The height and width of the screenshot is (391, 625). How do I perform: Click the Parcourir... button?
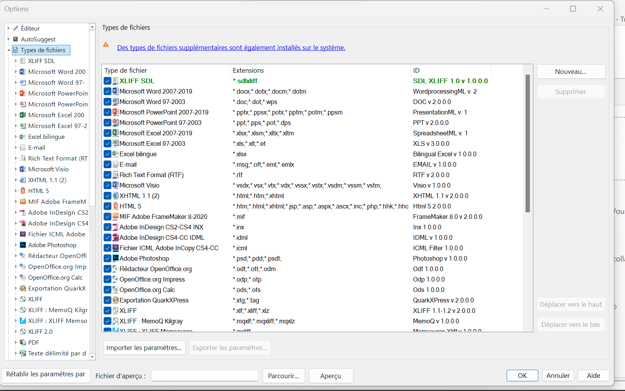tap(283, 376)
